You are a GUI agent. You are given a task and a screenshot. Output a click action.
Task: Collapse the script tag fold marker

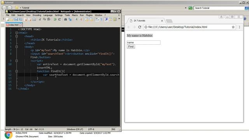16,61
